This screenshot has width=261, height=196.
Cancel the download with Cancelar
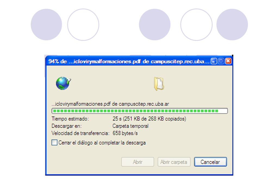(210, 162)
